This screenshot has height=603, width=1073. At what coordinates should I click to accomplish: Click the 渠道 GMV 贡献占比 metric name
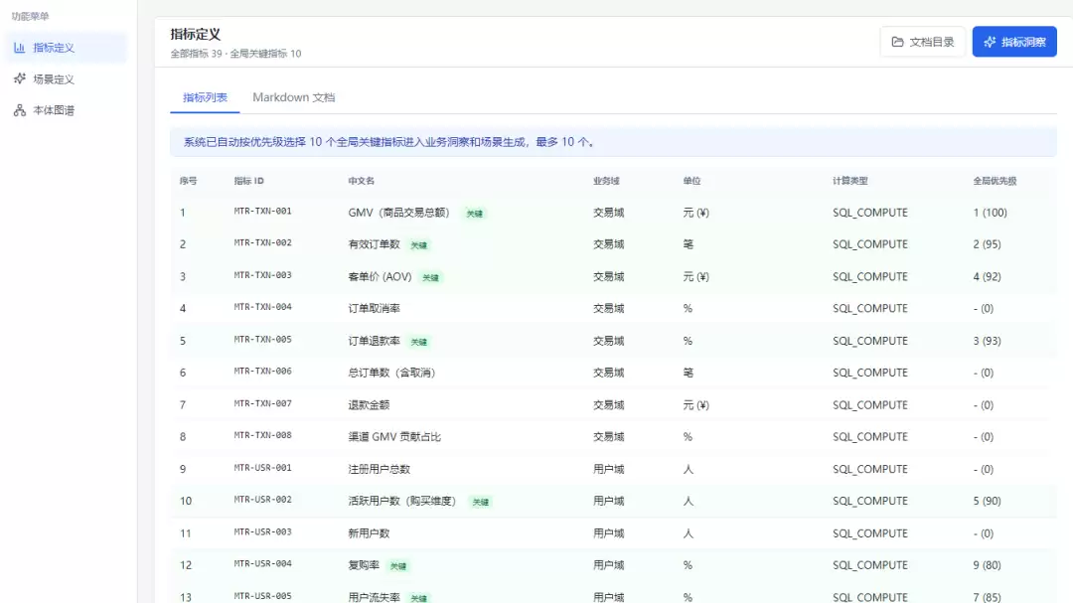click(394, 437)
